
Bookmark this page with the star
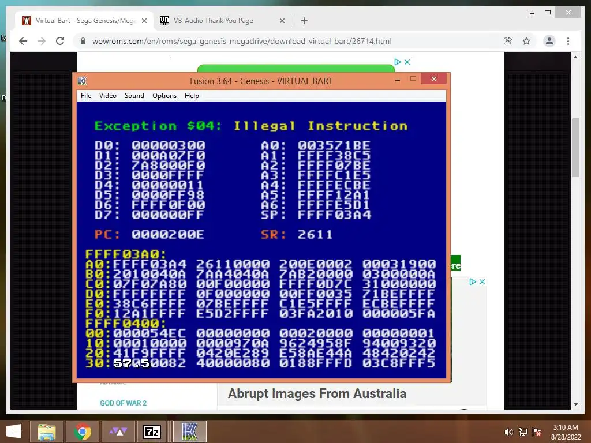point(526,41)
